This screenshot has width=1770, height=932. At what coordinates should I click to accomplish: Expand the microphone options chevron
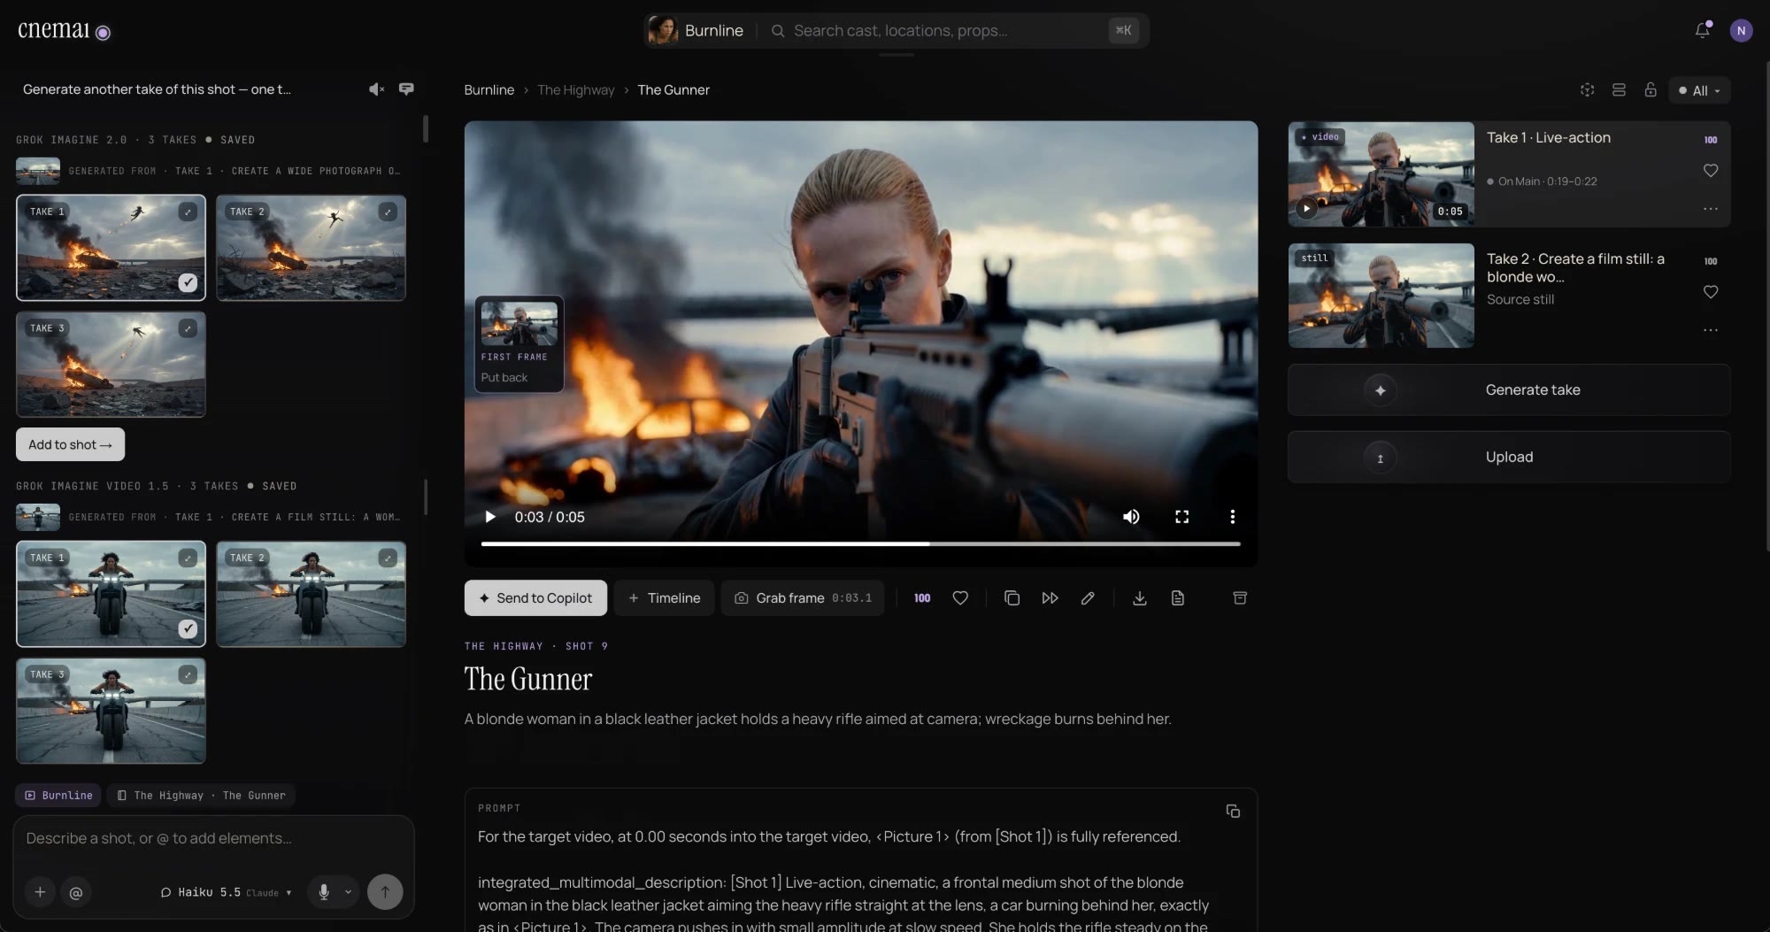coord(348,892)
